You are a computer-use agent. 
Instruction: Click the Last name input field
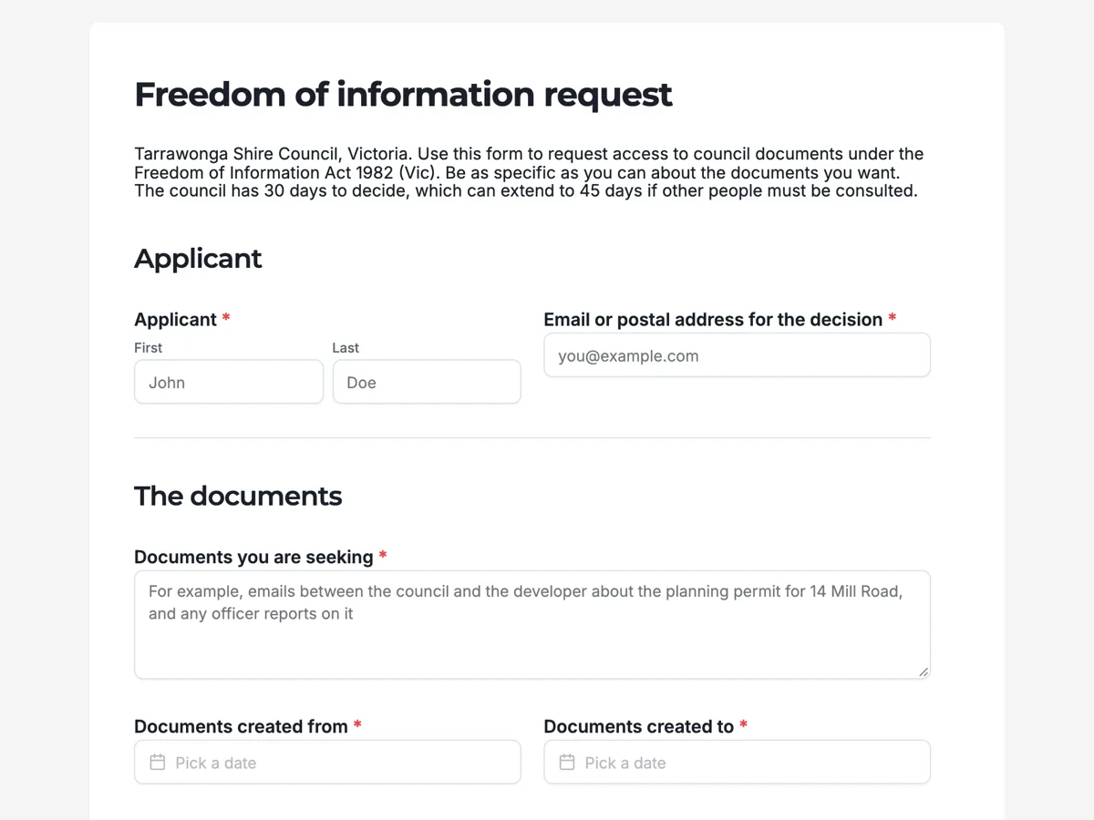(427, 382)
